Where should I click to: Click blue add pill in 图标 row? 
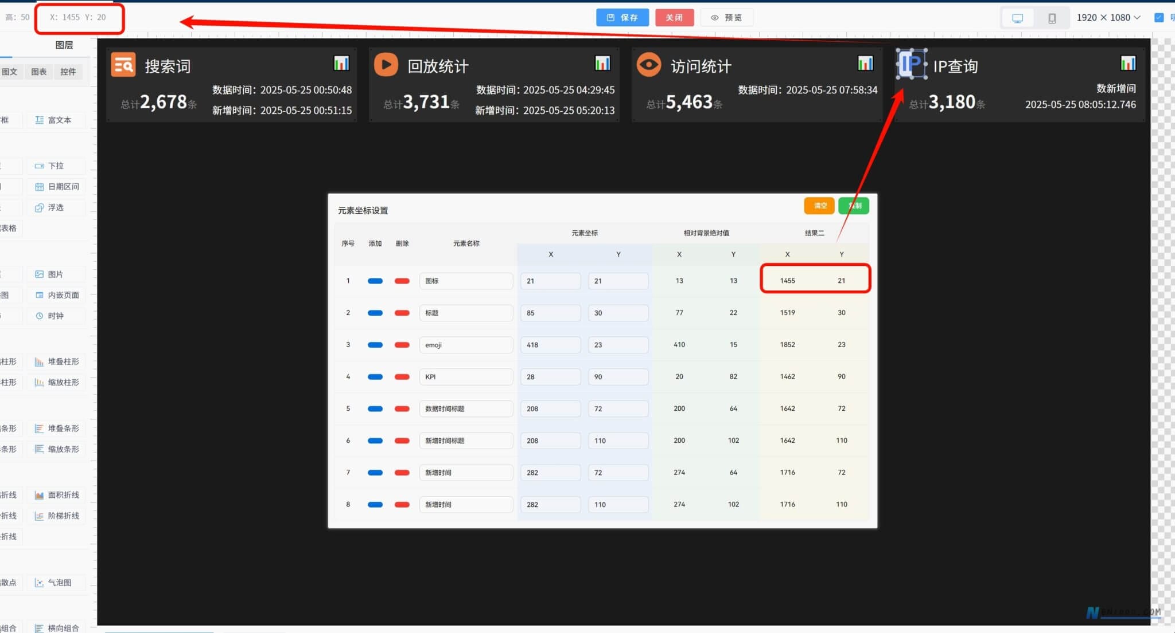pos(375,281)
